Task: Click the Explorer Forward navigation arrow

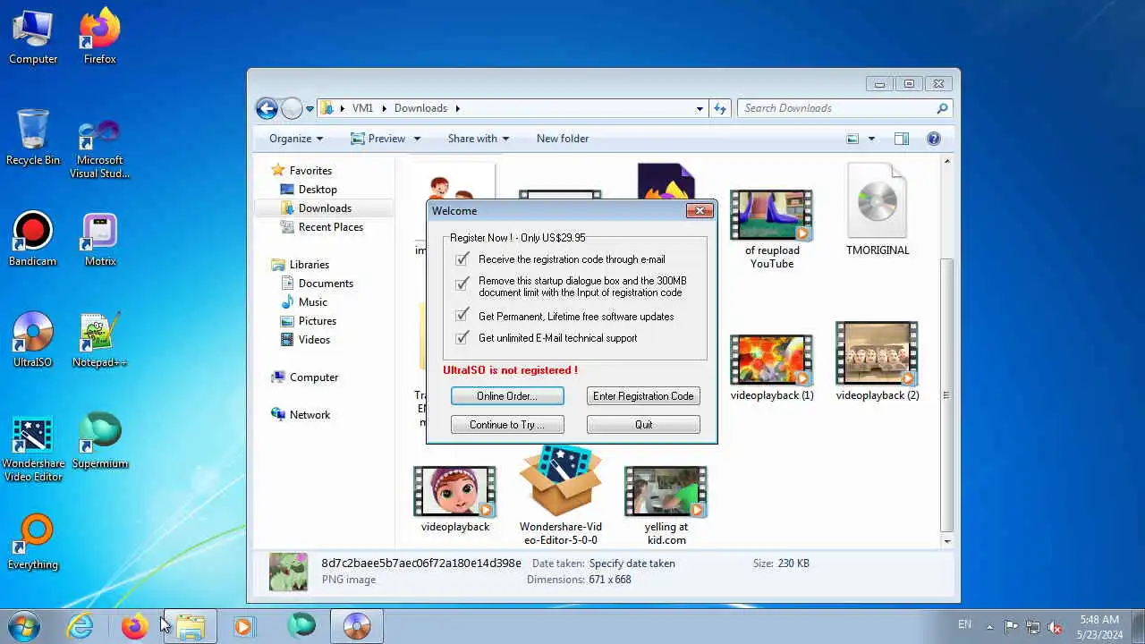Action: [x=292, y=108]
